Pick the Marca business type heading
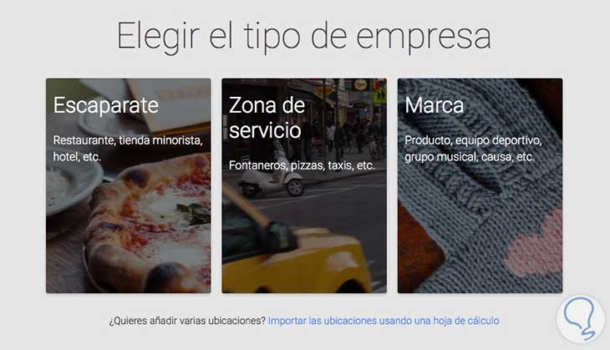The height and width of the screenshot is (350, 610). pos(435,105)
